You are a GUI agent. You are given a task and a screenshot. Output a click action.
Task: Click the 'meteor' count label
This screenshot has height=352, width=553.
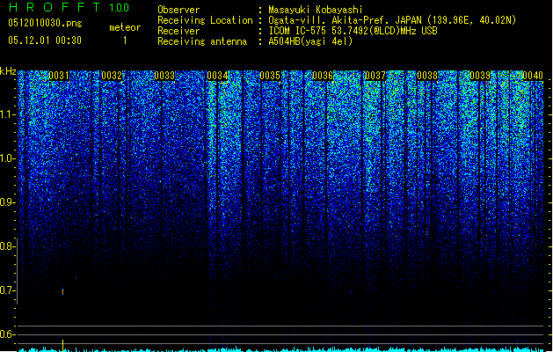coord(125,27)
